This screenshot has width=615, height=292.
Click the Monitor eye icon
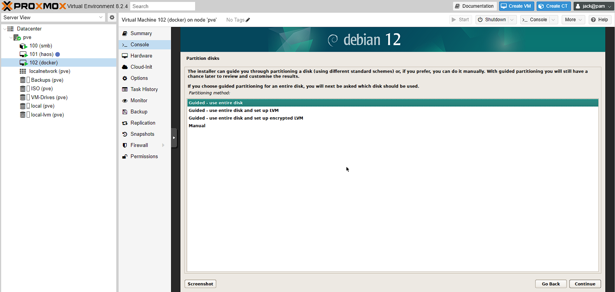(125, 101)
